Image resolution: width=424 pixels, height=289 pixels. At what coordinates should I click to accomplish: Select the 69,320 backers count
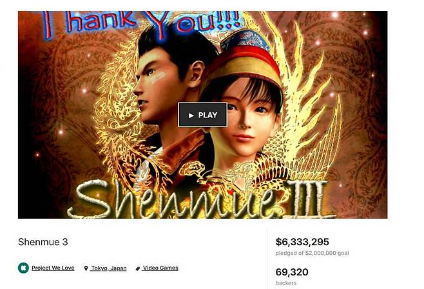(292, 272)
